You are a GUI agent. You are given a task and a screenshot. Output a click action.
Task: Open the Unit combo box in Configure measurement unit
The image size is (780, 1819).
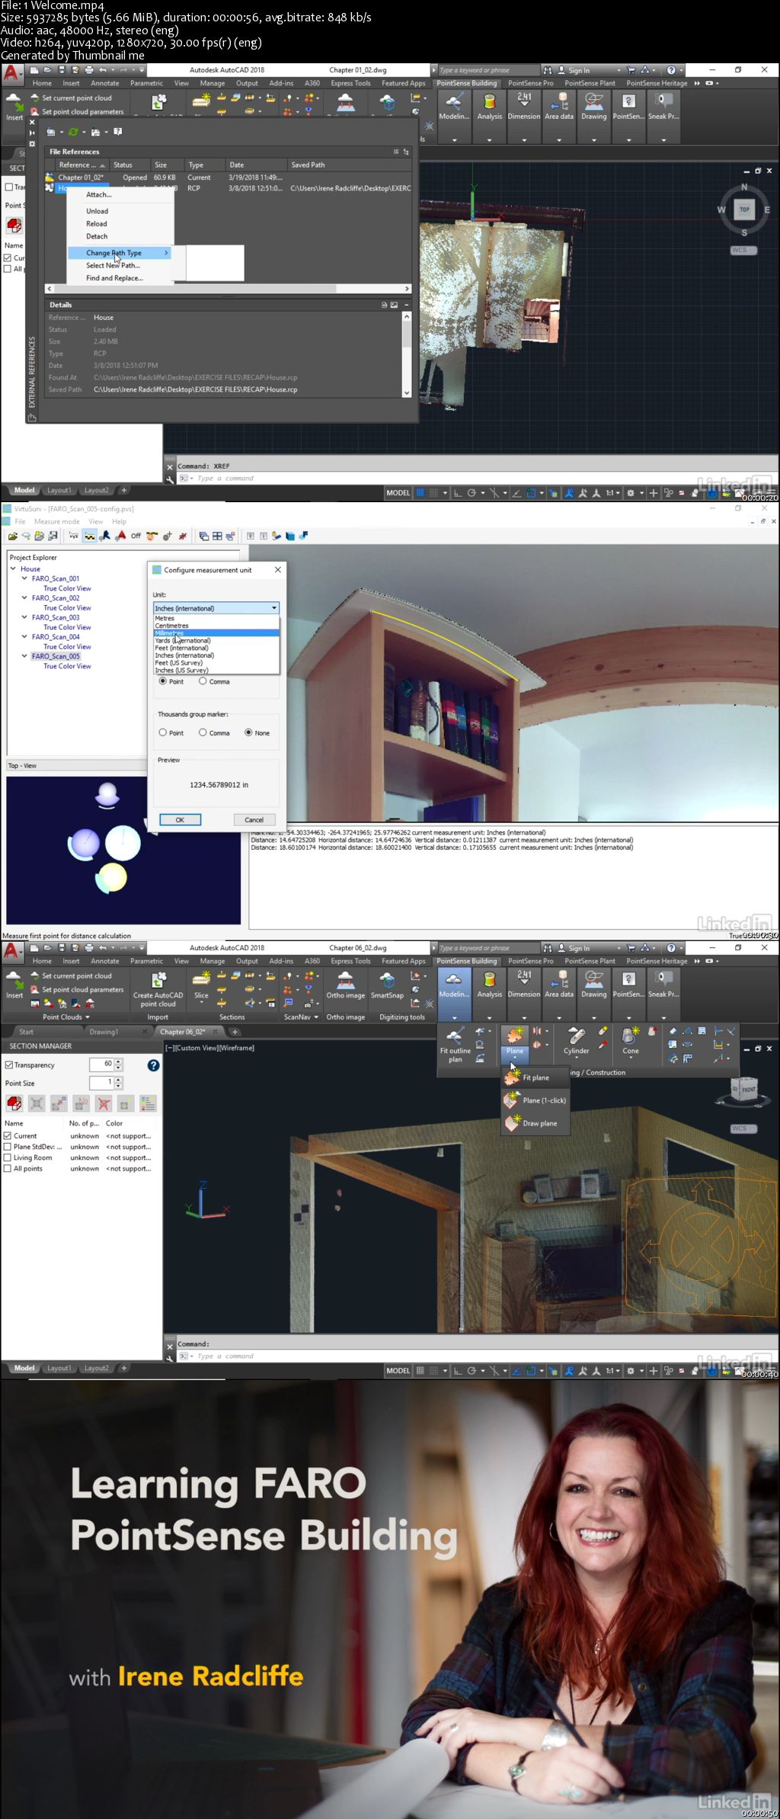216,608
